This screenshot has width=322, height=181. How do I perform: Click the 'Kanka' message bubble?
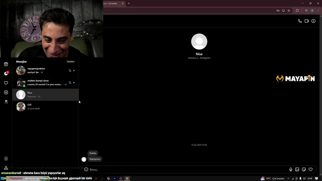93,153
